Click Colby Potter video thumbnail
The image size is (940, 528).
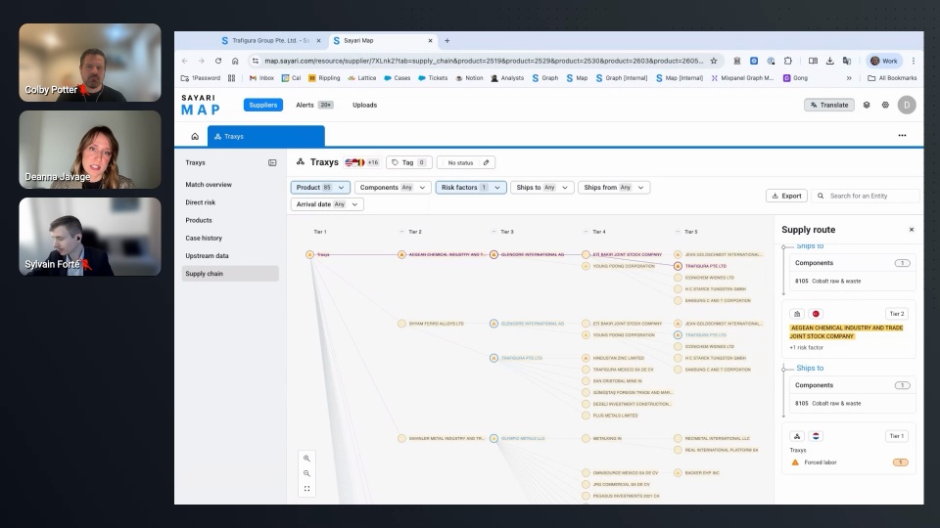[90, 63]
